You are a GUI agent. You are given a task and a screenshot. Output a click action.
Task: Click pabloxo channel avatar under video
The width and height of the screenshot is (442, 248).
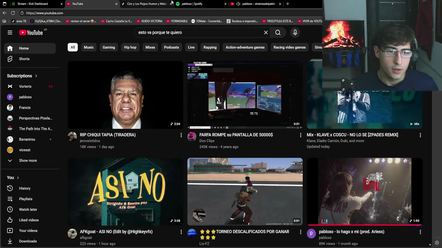[x=311, y=234]
